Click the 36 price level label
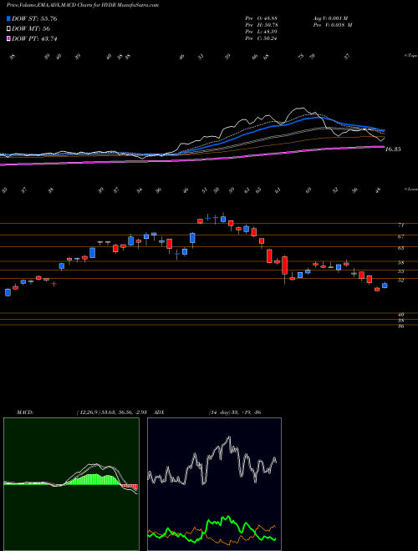418x551 pixels. 400,326
